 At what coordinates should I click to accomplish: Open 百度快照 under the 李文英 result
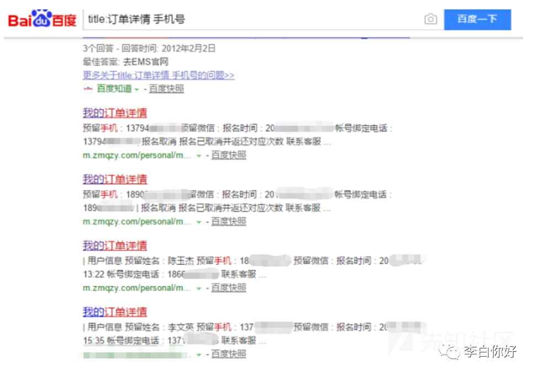coord(228,355)
